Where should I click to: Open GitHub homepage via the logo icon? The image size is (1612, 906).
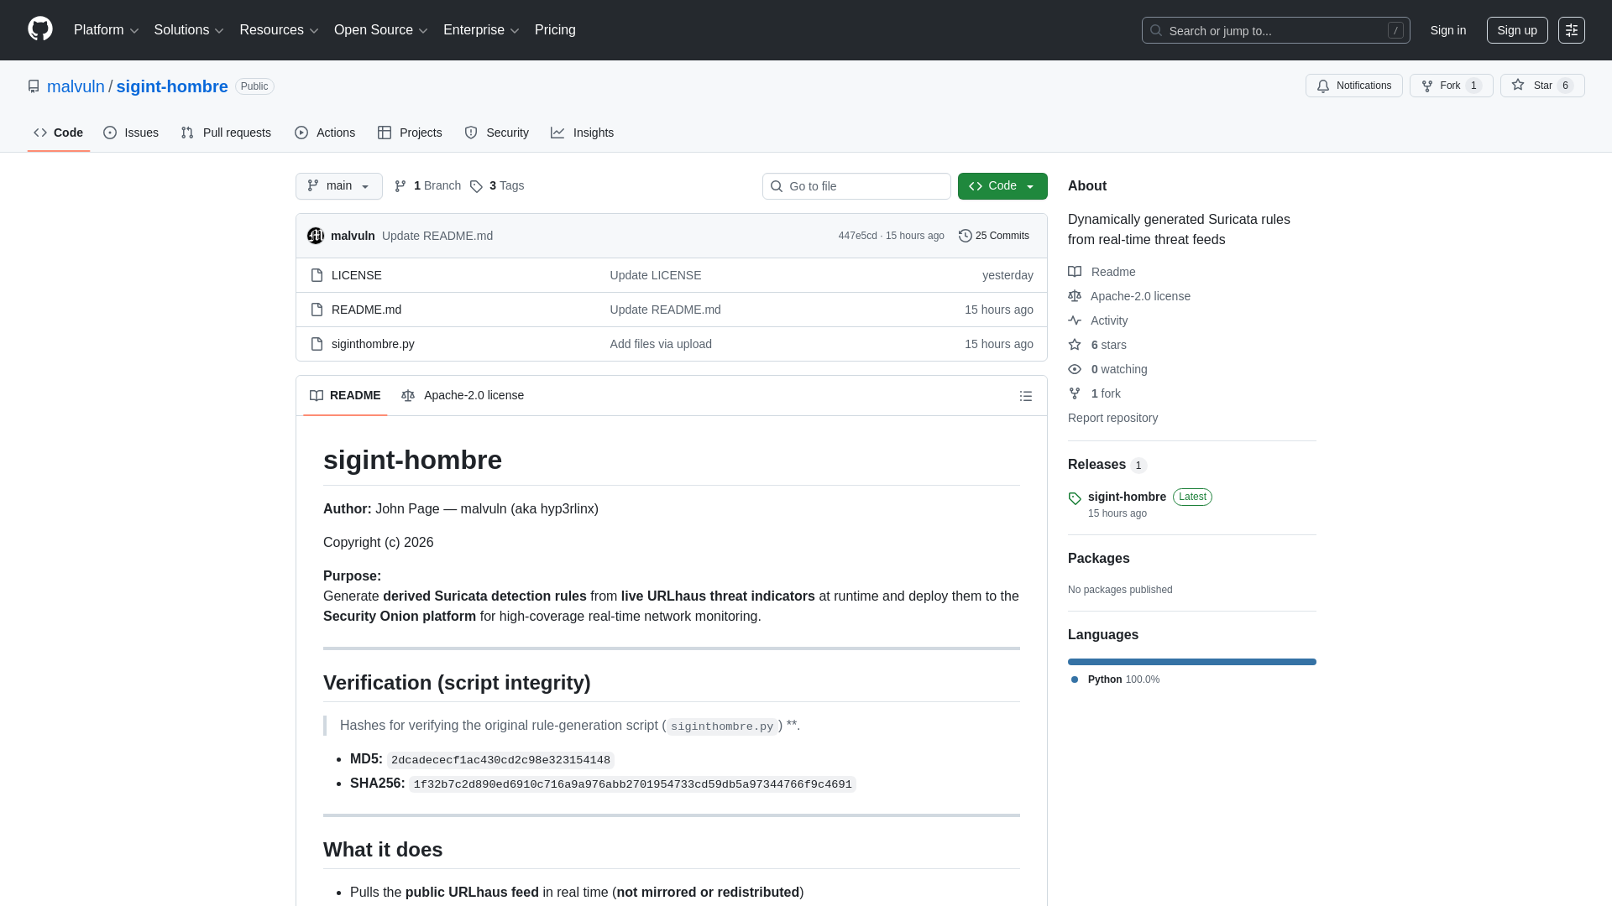(39, 29)
